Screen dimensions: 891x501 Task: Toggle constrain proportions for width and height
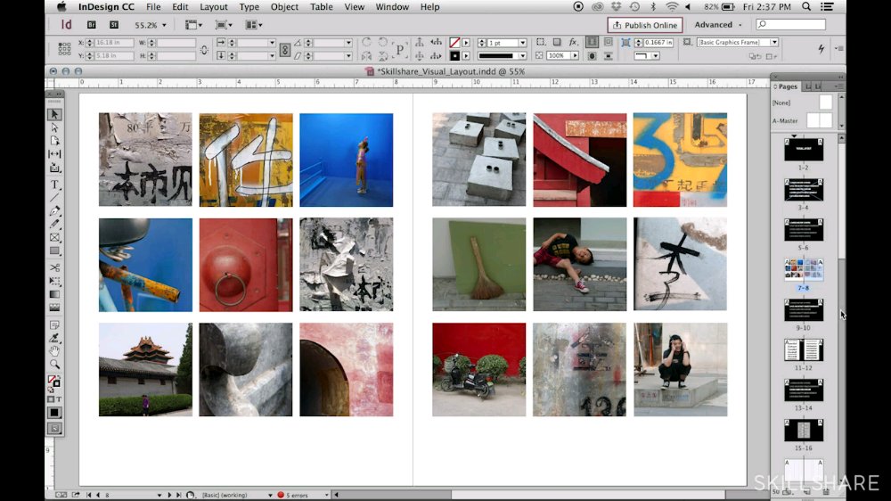(x=204, y=49)
